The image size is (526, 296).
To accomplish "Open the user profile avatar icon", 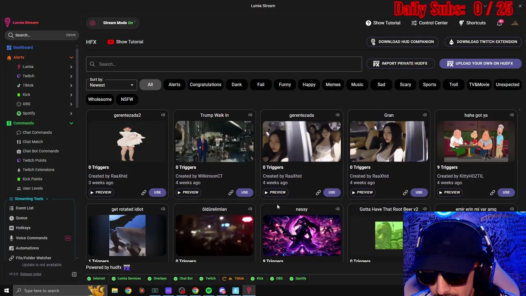I will (515, 23).
